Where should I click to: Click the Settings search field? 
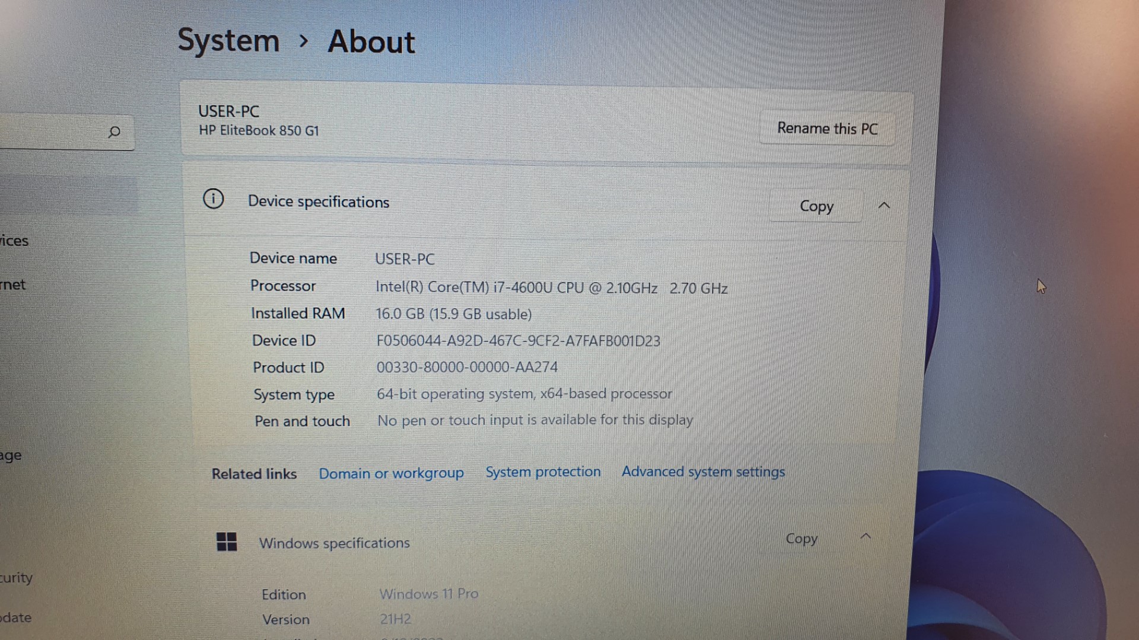pos(66,132)
